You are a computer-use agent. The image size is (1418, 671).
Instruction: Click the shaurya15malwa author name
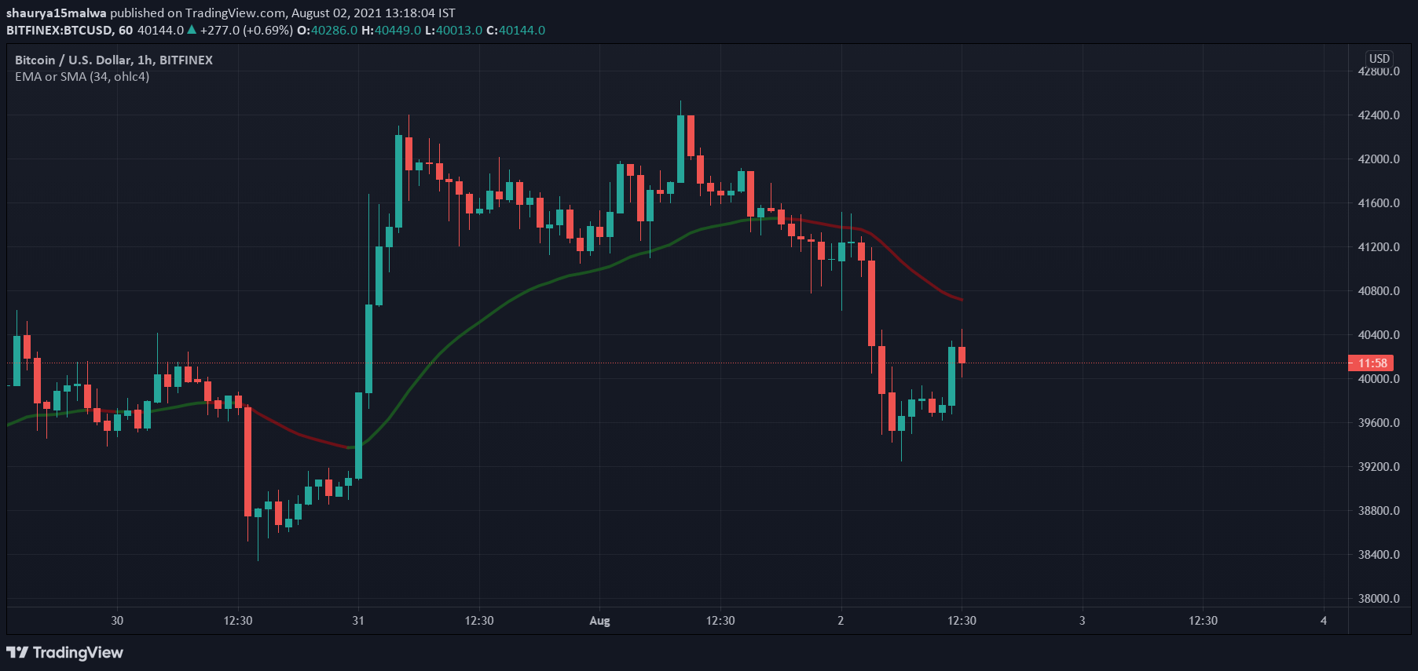pyautogui.click(x=56, y=13)
